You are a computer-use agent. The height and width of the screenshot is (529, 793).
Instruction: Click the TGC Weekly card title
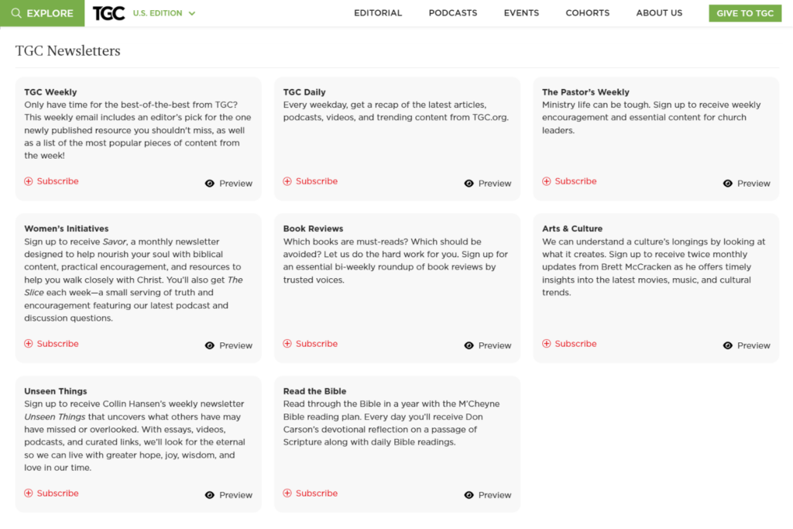tap(50, 92)
